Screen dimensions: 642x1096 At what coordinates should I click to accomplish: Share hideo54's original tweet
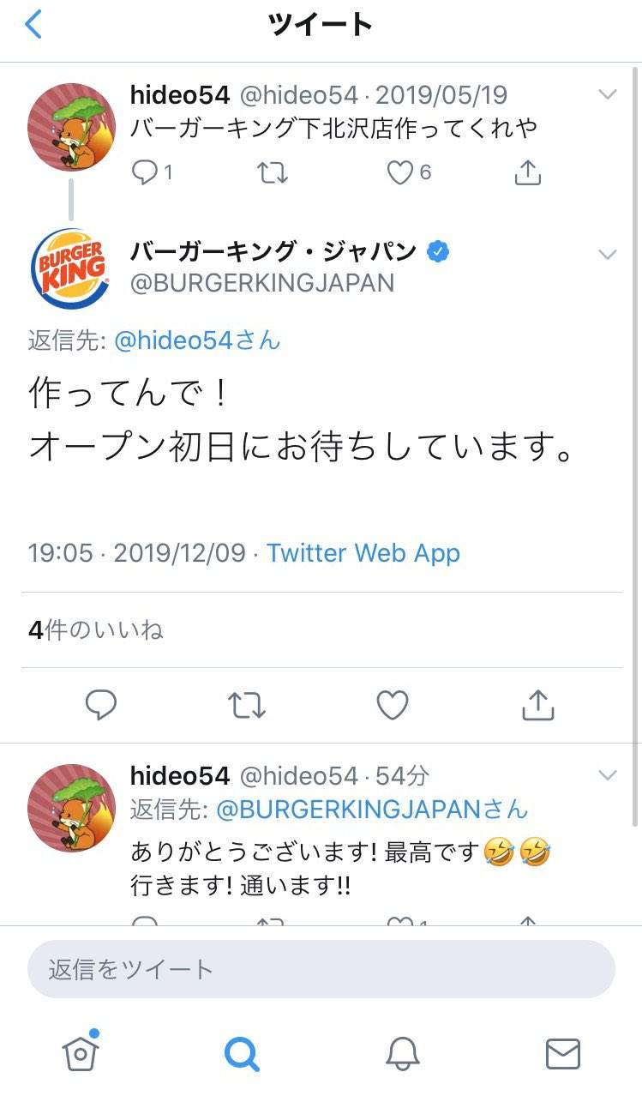pos(528,173)
